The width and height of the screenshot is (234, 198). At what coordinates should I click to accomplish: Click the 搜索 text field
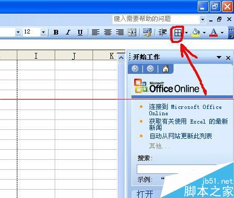click(x=176, y=169)
